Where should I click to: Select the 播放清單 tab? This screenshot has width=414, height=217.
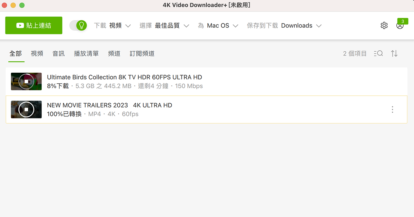point(86,53)
